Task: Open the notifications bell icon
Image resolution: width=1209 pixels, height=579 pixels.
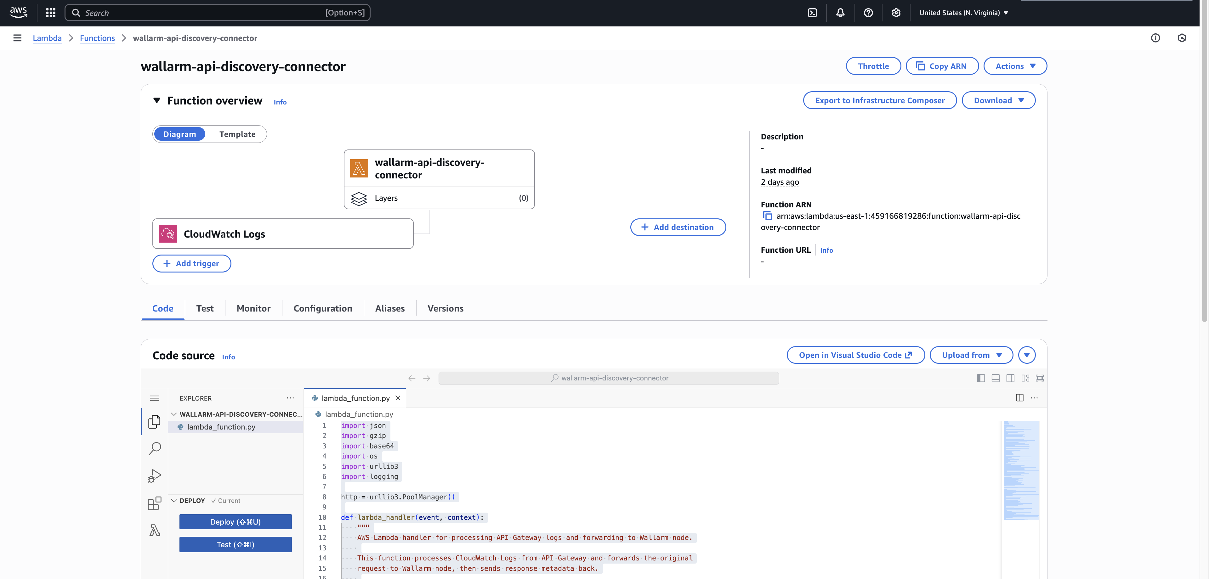Action: point(840,13)
